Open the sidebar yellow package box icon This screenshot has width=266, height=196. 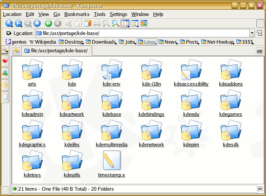5,85
